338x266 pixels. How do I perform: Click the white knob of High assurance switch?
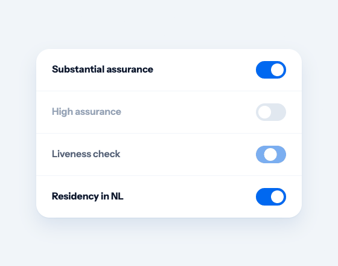coord(264,112)
